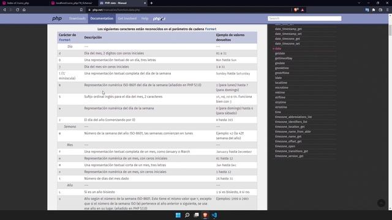
Task: Open strptime in the sidebar
Action: coord(281,102)
